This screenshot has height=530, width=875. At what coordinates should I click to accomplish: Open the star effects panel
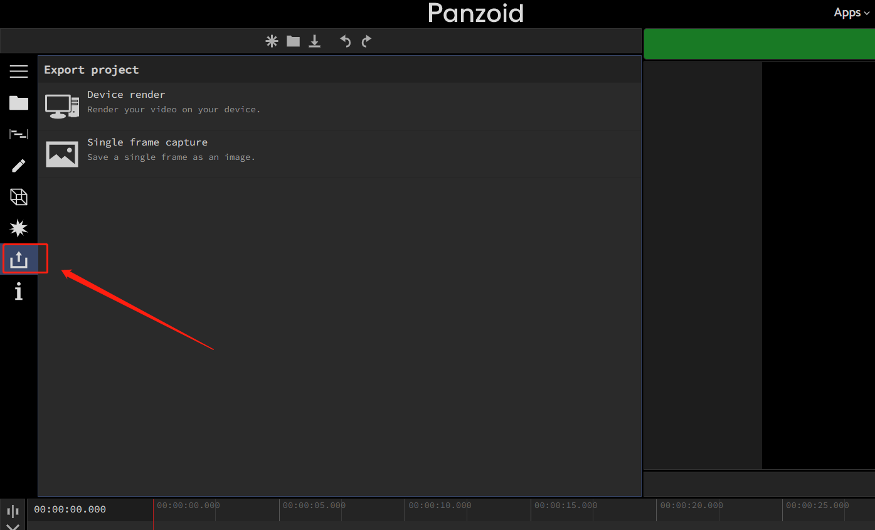point(19,228)
